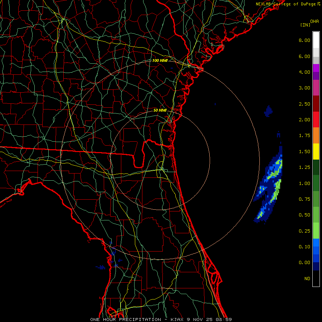Select the pink legend swatch near 3.00

[x=316, y=88]
